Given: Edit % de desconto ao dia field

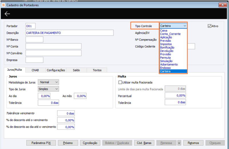Looking at the screenshot, I should pos(66,127).
